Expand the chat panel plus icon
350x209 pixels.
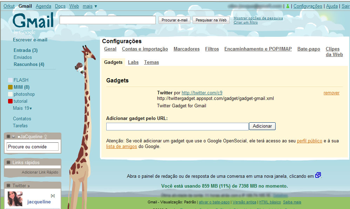8,136
